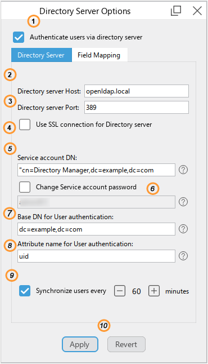Select the Directory Server tab
Image resolution: width=208 pixels, height=364 pixels.
pos(42,55)
